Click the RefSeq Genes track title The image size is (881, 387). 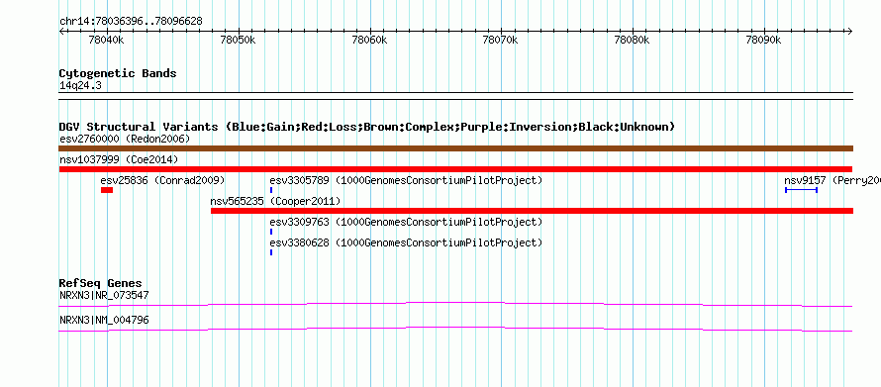click(101, 283)
